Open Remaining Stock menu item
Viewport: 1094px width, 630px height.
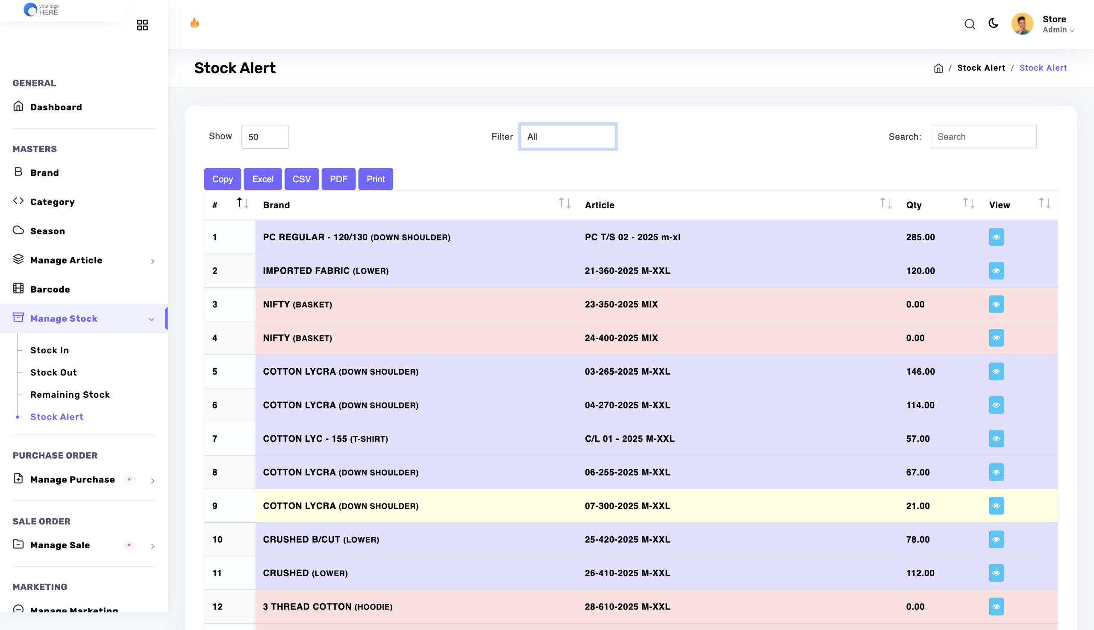[x=70, y=395]
